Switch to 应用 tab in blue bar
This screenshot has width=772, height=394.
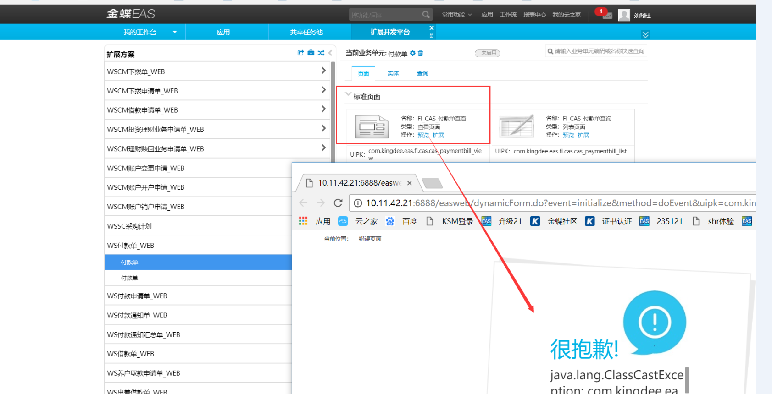click(223, 32)
